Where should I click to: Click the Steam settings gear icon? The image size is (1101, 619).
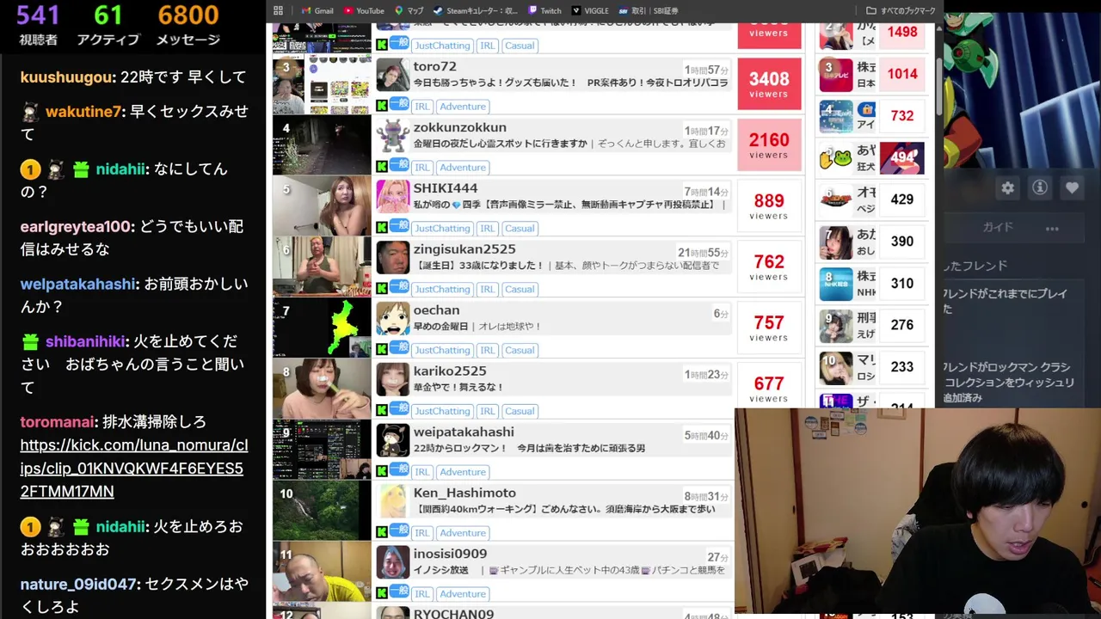pyautogui.click(x=1007, y=187)
